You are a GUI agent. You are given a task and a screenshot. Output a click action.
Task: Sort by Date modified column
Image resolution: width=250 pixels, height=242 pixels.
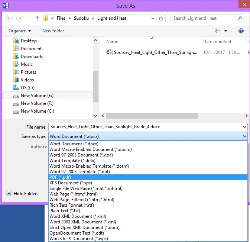[217, 42]
